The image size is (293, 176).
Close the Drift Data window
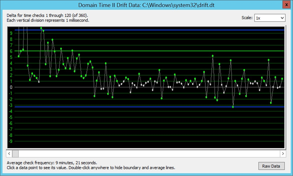click(x=286, y=5)
